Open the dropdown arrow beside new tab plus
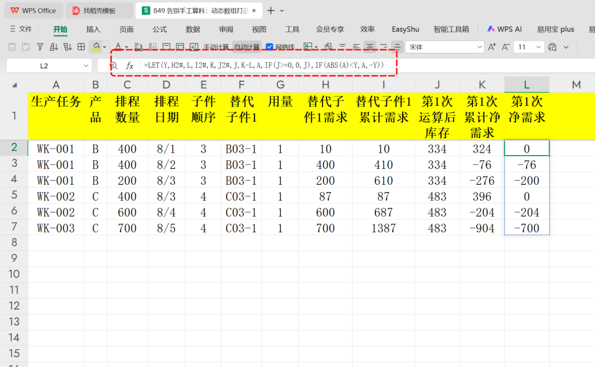The width and height of the screenshot is (595, 367). click(x=282, y=10)
